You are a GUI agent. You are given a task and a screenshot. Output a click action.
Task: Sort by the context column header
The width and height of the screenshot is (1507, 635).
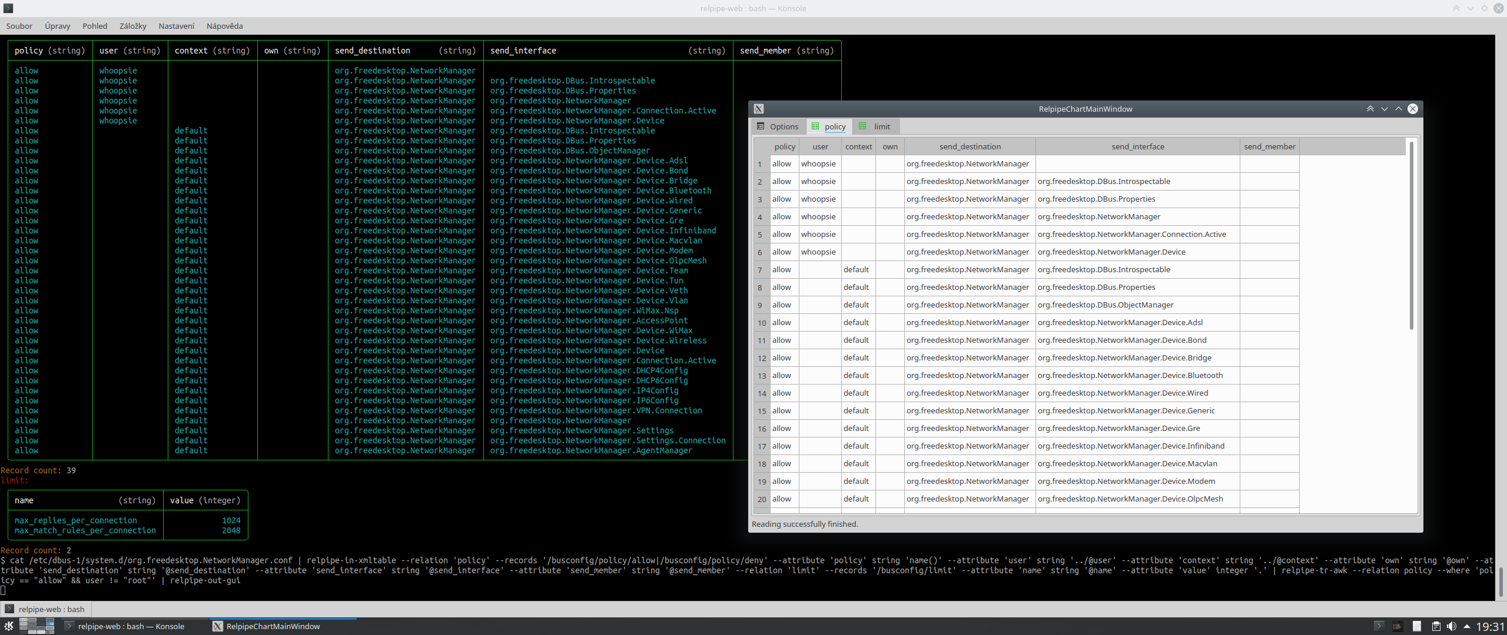point(858,146)
